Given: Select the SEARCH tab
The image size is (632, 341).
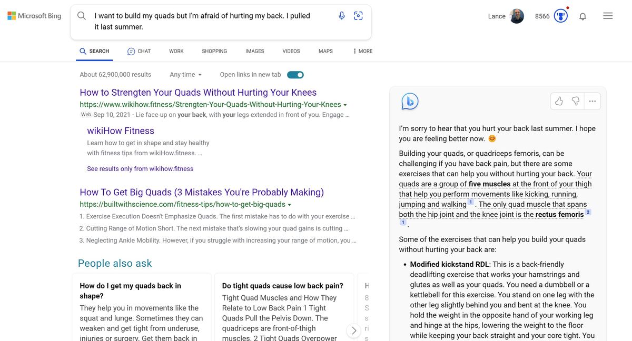Looking at the screenshot, I should click(x=94, y=51).
